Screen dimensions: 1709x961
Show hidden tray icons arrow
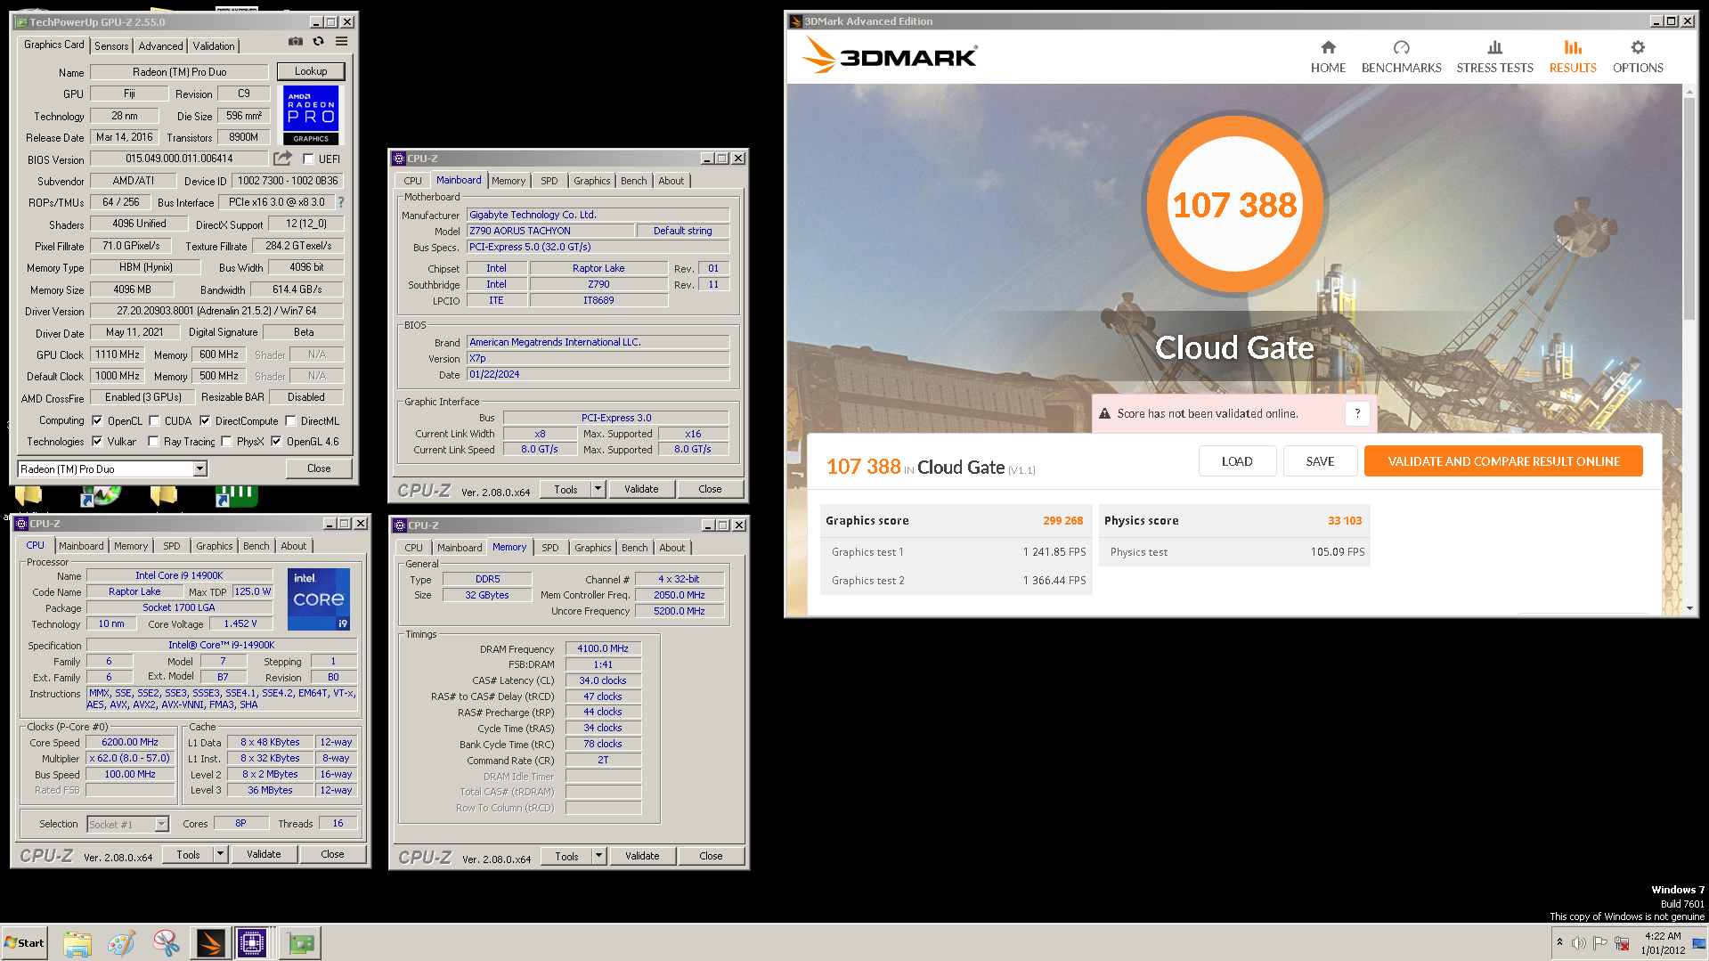(1559, 942)
